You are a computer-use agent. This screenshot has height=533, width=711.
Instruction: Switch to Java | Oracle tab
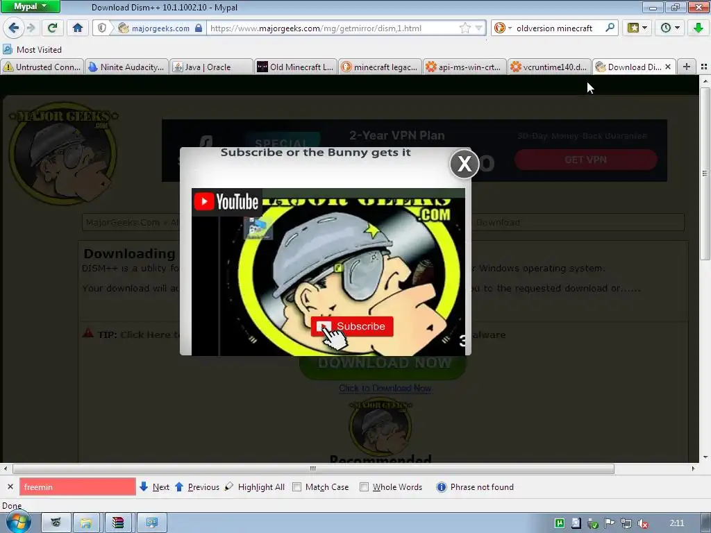click(211, 67)
